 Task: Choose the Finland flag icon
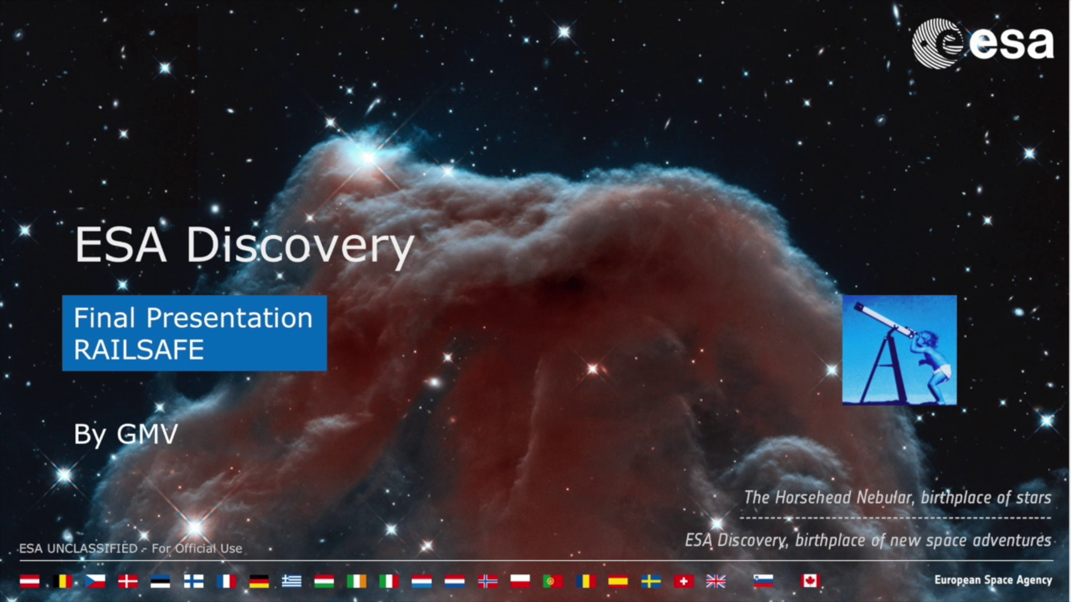click(x=194, y=581)
